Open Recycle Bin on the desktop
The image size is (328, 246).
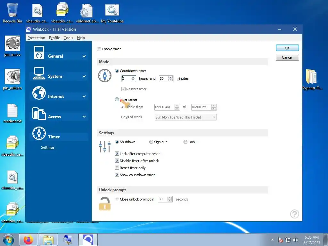pos(12,12)
